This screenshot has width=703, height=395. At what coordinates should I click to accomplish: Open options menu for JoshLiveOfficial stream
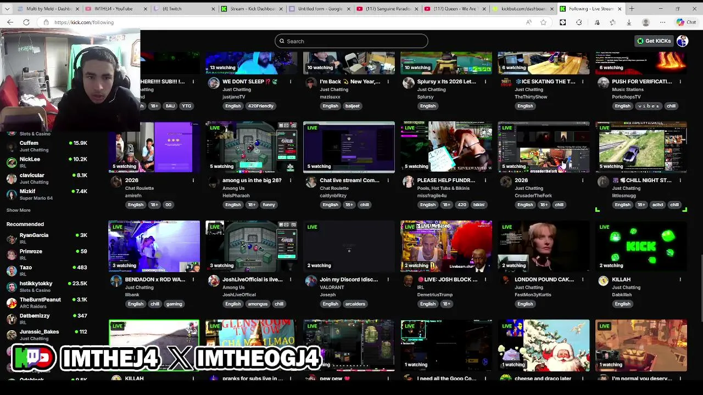coord(291,280)
